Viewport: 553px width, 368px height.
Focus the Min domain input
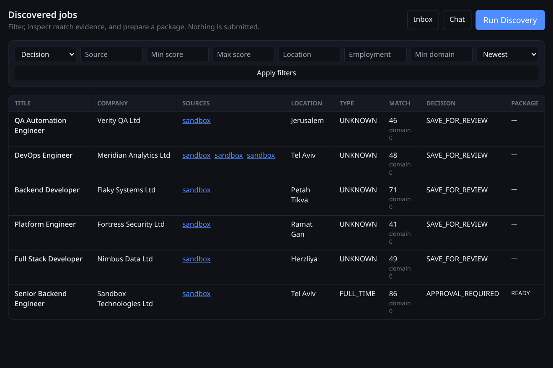(442, 54)
